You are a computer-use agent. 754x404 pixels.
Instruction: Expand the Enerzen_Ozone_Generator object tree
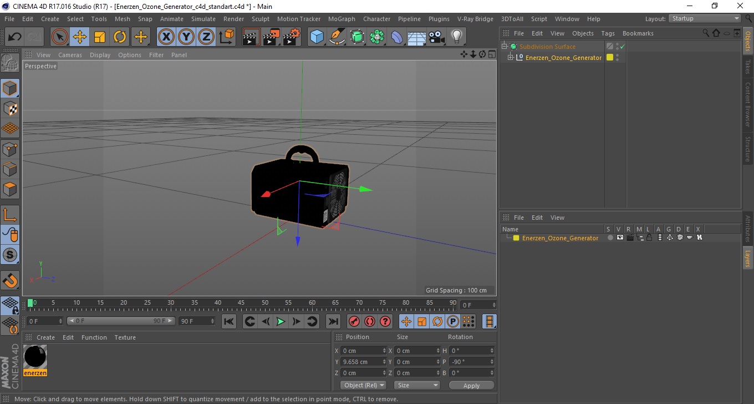coord(510,58)
